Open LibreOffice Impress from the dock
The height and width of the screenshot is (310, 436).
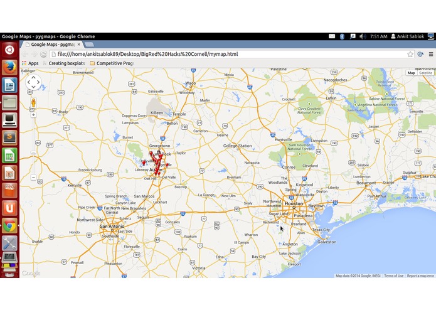pos(9,173)
